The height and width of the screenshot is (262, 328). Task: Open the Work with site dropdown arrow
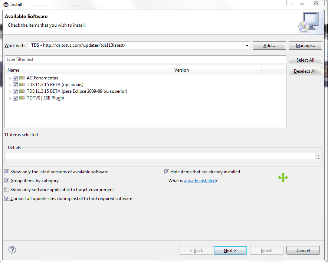click(247, 45)
